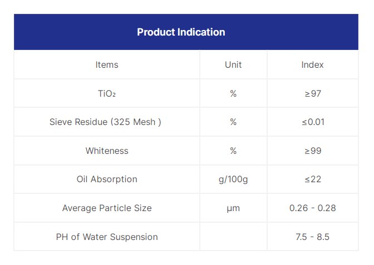Click the ≤22 index value
Image resolution: width=374 pixels, height=265 pixels.
click(x=312, y=179)
